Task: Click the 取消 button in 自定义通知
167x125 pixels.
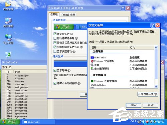Action: (150, 105)
